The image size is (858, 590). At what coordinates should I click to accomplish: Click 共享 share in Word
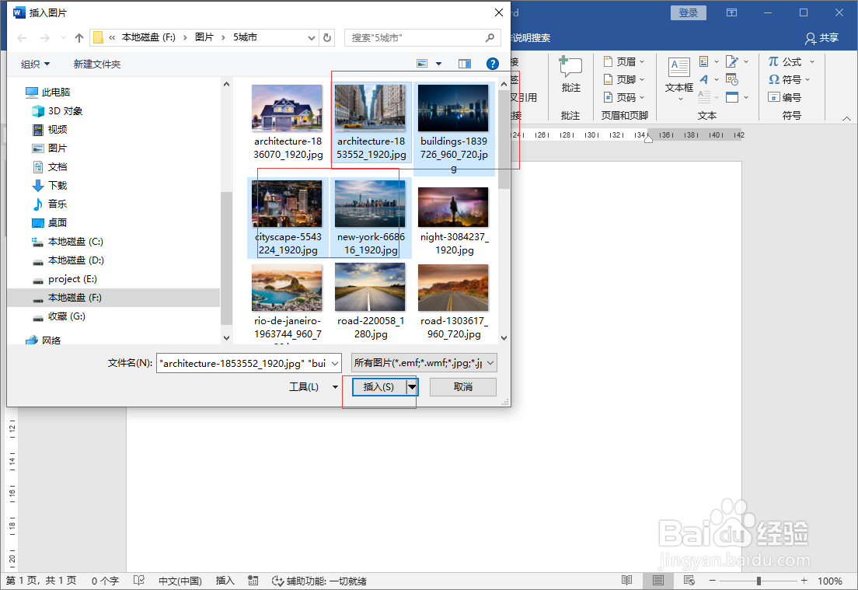822,38
